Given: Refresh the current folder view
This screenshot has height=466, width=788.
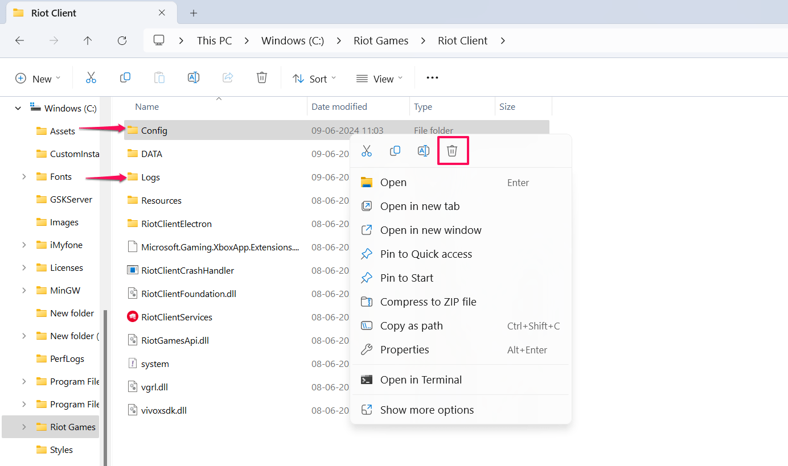Looking at the screenshot, I should [122, 40].
